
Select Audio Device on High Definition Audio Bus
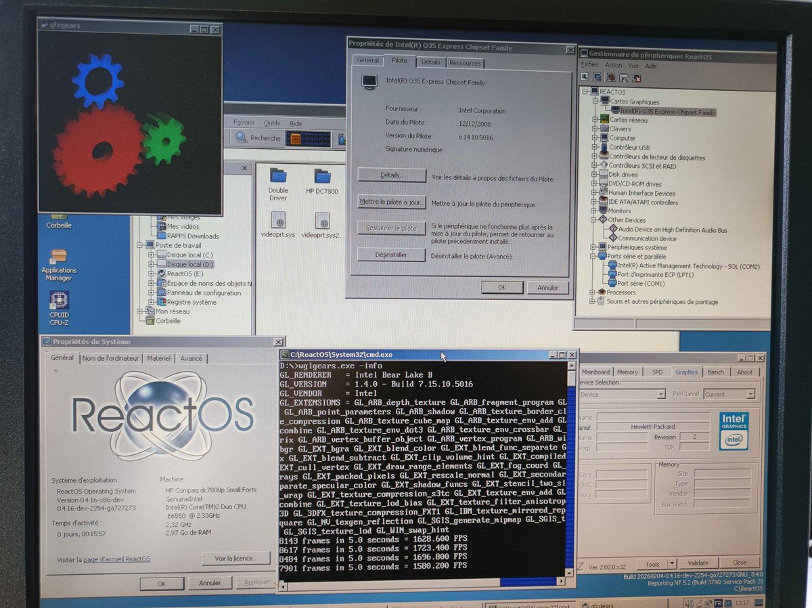click(667, 230)
